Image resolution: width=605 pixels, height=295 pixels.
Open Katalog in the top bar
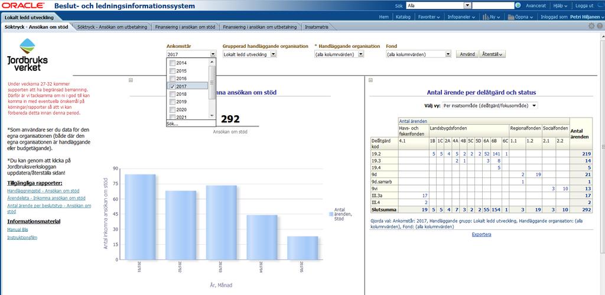403,17
